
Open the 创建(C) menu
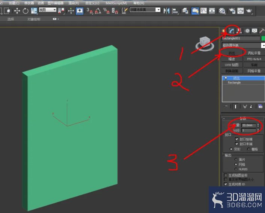click(x=14, y=3)
